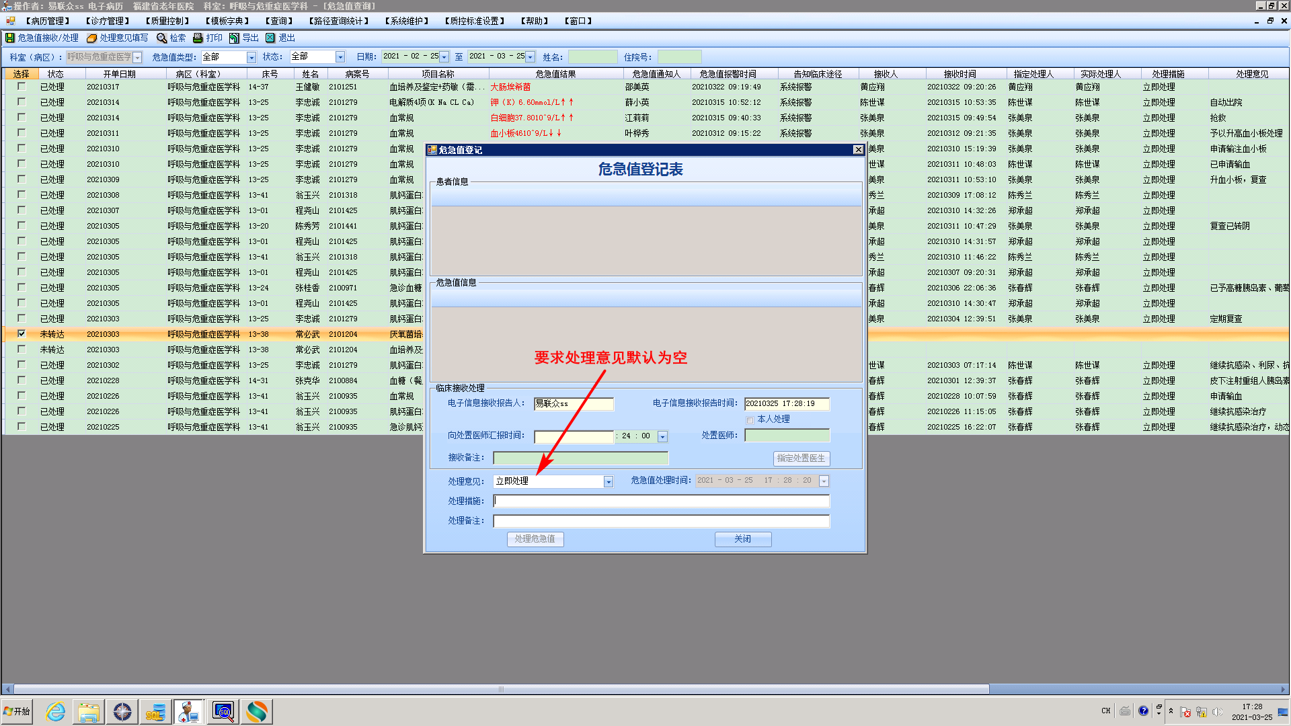1291x726 pixels.
Task: Expand the 状态 filter dropdown
Action: [340, 57]
